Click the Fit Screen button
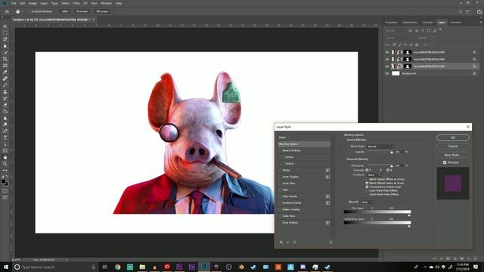484x272 pixels. tap(82, 11)
